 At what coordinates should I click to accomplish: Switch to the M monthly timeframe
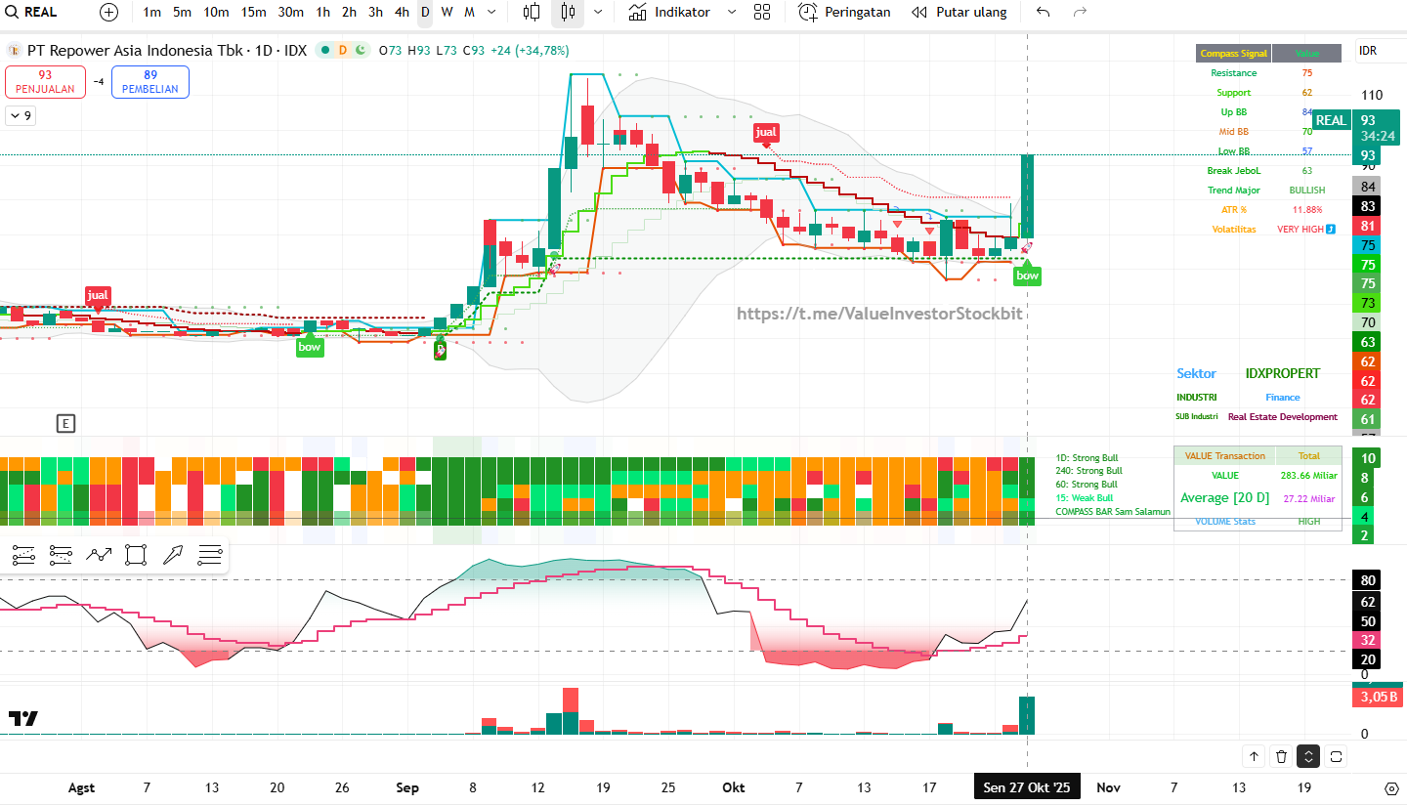(x=469, y=13)
